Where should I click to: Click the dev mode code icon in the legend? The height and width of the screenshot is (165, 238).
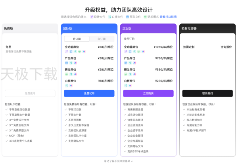pyautogui.click(x=145, y=17)
